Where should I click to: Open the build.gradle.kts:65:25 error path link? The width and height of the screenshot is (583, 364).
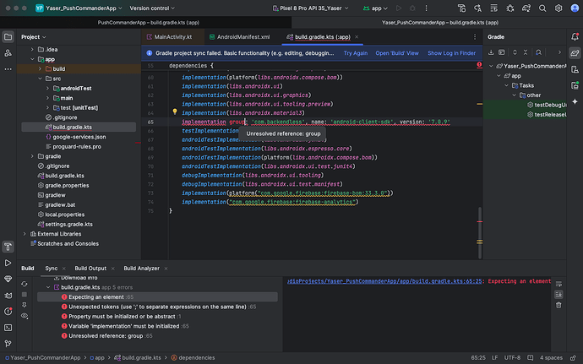coord(384,281)
